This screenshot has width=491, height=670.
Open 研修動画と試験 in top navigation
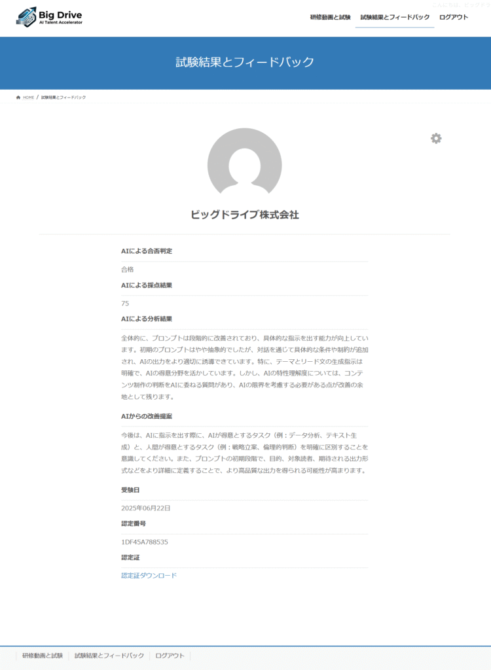(330, 17)
